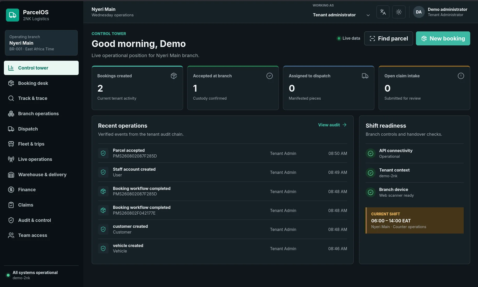
Task: Click the Booking desk package icon
Action: tap(11, 83)
